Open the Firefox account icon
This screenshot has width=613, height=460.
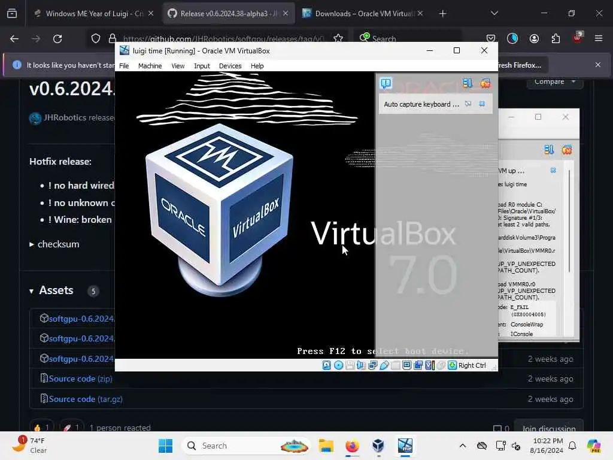pyautogui.click(x=534, y=38)
